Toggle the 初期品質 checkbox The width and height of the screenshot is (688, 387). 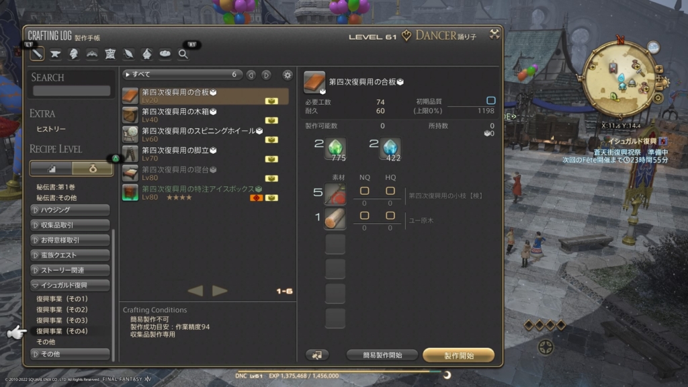[490, 101]
